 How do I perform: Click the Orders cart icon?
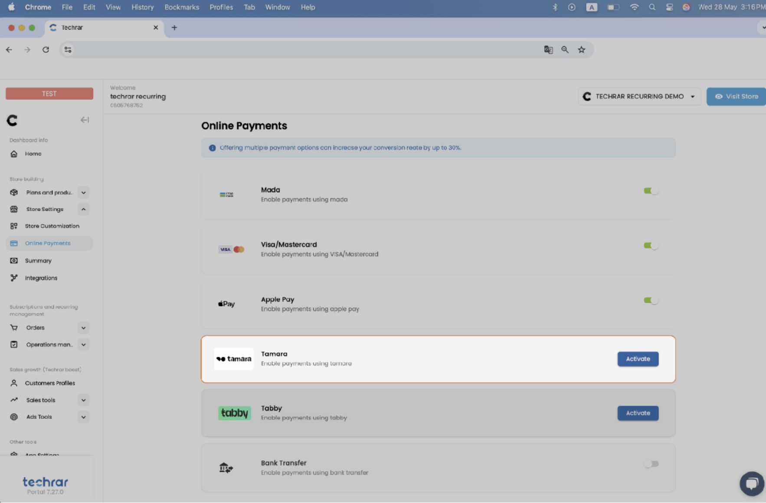pyautogui.click(x=14, y=328)
